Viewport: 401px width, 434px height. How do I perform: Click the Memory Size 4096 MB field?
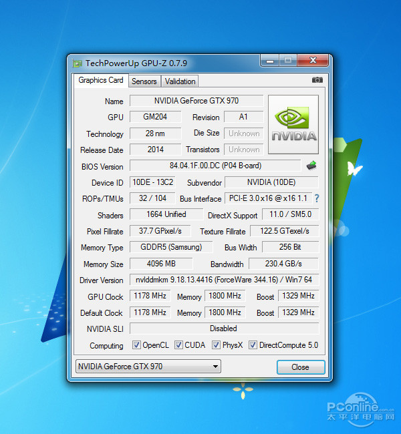click(x=161, y=264)
